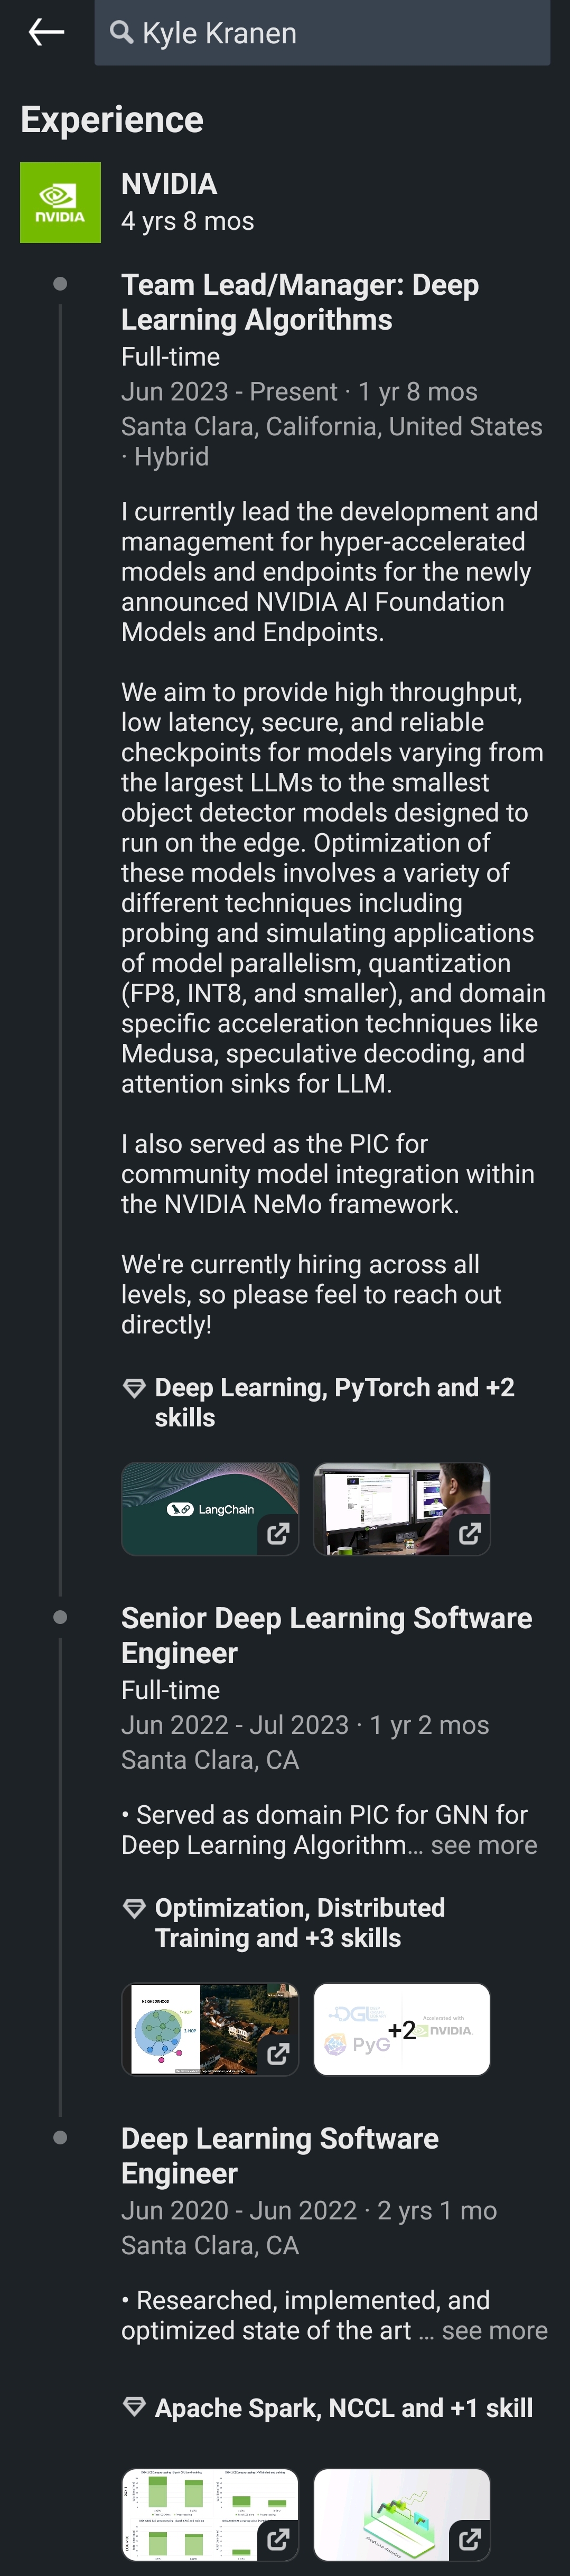Tap external link icon on neighborhood graph thumbnail
The width and height of the screenshot is (570, 2576).
(x=278, y=2054)
